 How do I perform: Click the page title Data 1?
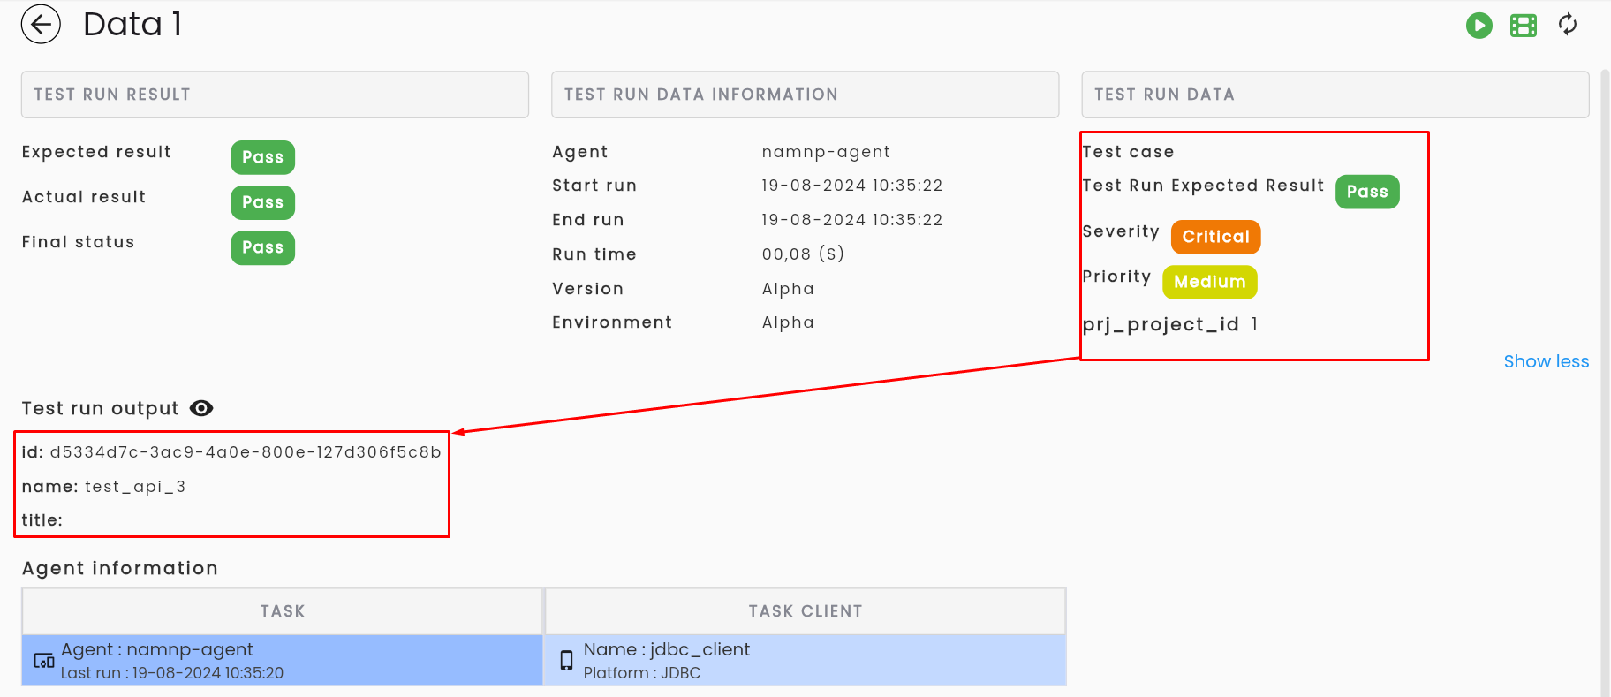tap(132, 25)
